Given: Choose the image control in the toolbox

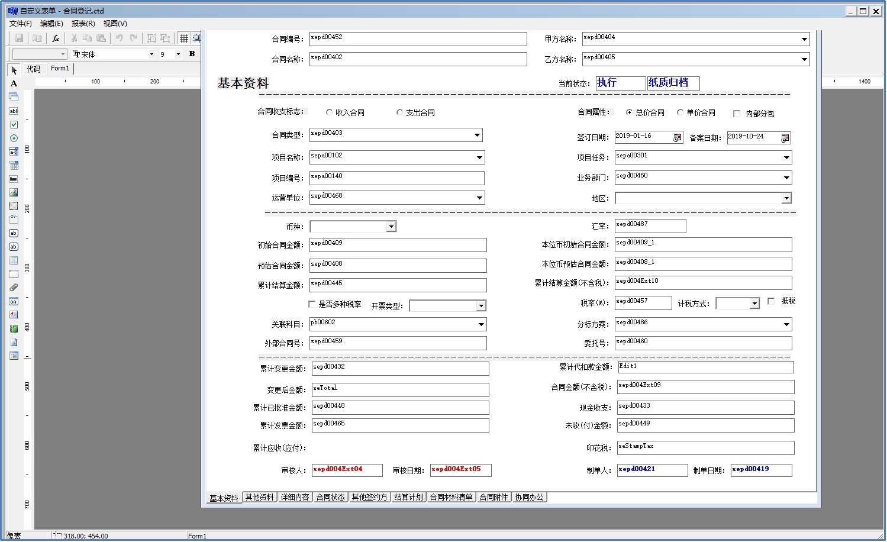Looking at the screenshot, I should [x=14, y=192].
